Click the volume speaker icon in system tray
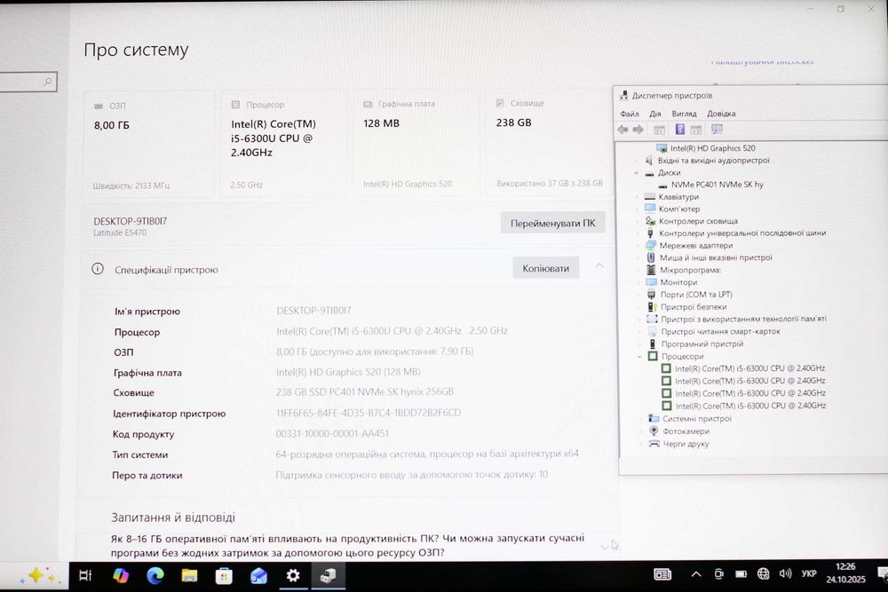 coord(785,574)
